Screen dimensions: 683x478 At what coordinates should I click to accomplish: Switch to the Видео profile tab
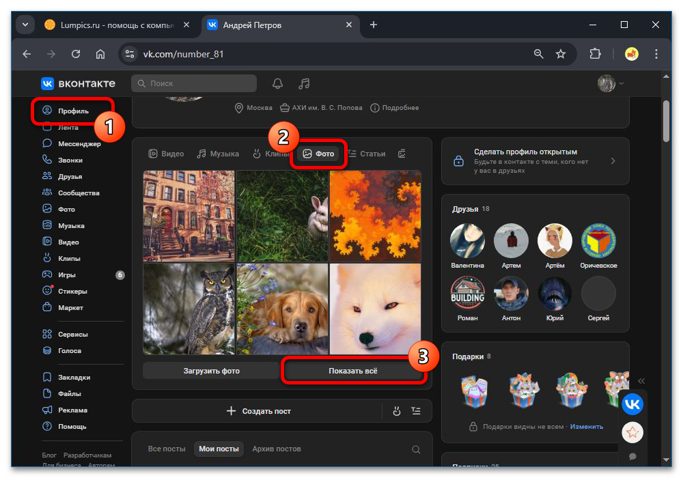pos(166,154)
